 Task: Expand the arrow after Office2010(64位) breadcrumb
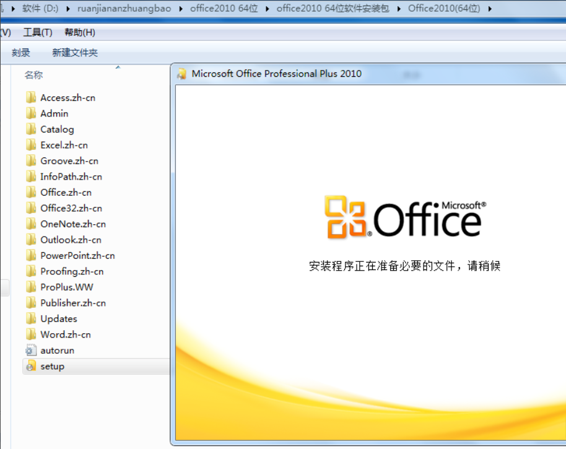point(490,9)
